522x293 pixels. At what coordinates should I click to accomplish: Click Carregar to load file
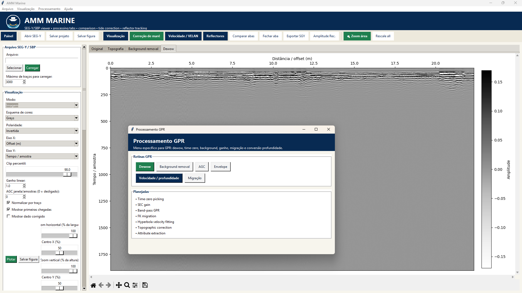(32, 68)
